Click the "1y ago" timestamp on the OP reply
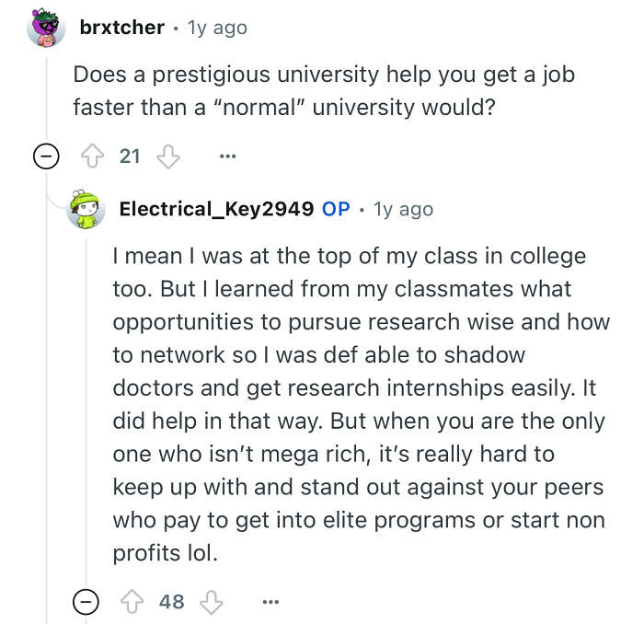 tap(402, 209)
